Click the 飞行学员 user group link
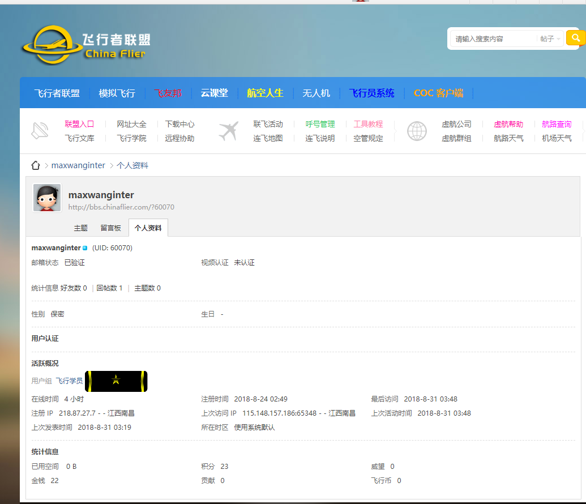Screen dimensions: 586x504 click(x=70, y=381)
